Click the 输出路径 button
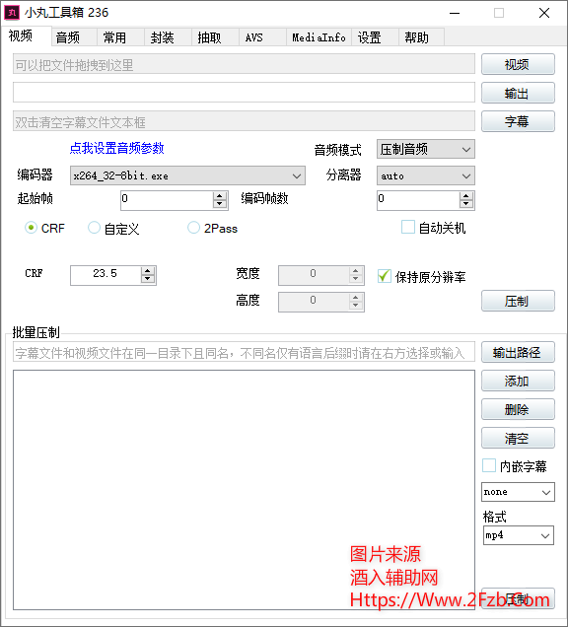 coord(518,352)
